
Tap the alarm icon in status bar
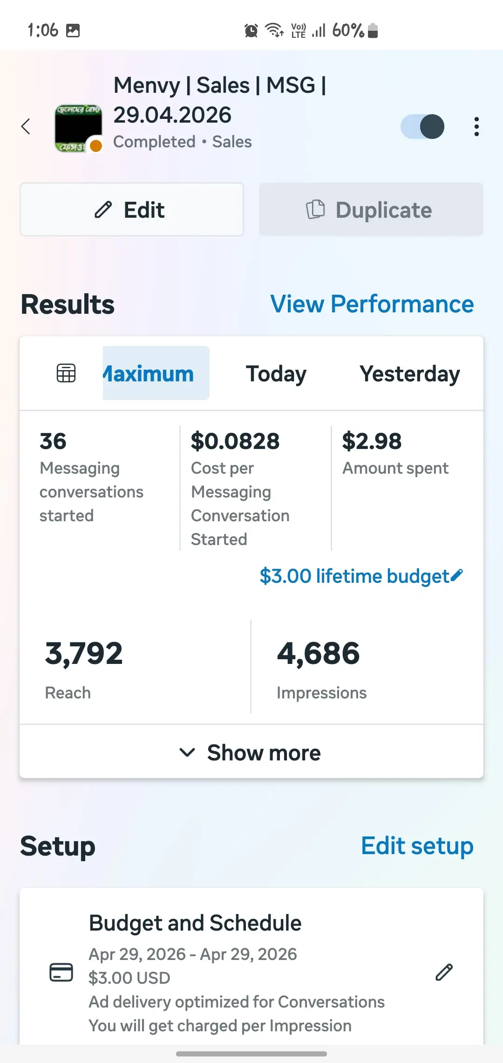coord(251,31)
